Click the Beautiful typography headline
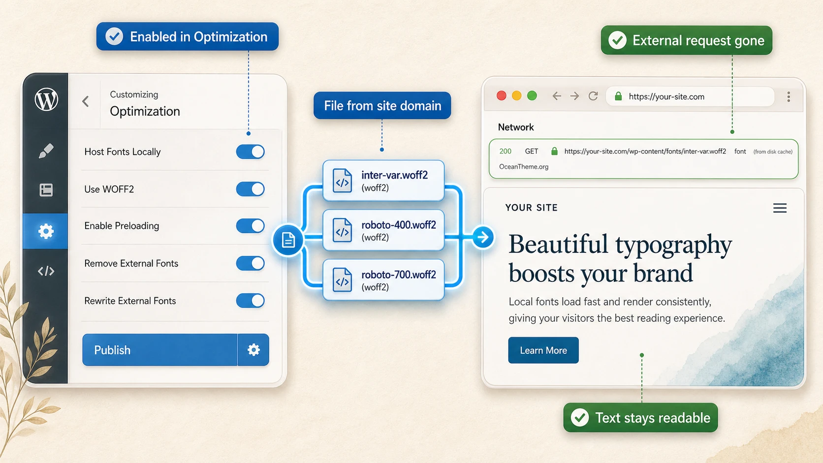This screenshot has height=463, width=823. [x=620, y=259]
